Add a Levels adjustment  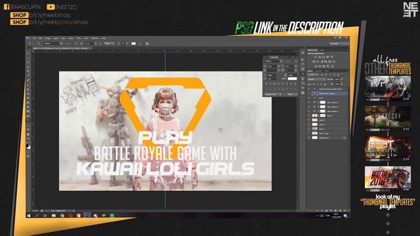(319, 57)
